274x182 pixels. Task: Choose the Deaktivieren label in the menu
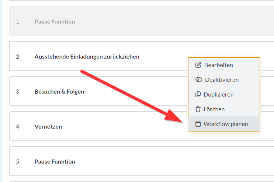tap(222, 80)
